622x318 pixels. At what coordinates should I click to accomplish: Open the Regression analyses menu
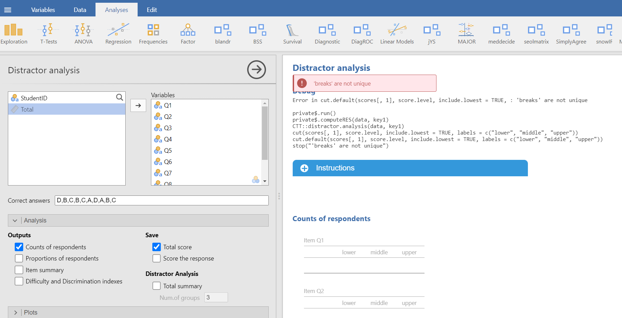pyautogui.click(x=118, y=34)
